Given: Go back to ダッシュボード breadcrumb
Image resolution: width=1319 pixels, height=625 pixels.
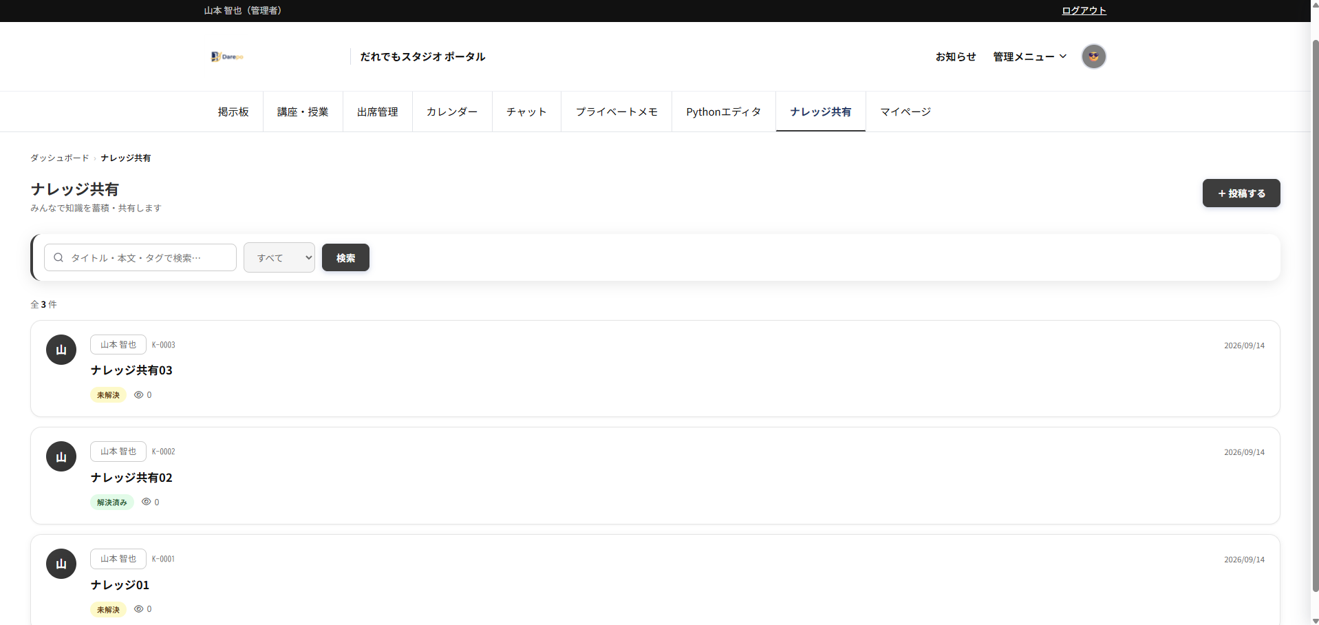Looking at the screenshot, I should pyautogui.click(x=60, y=158).
